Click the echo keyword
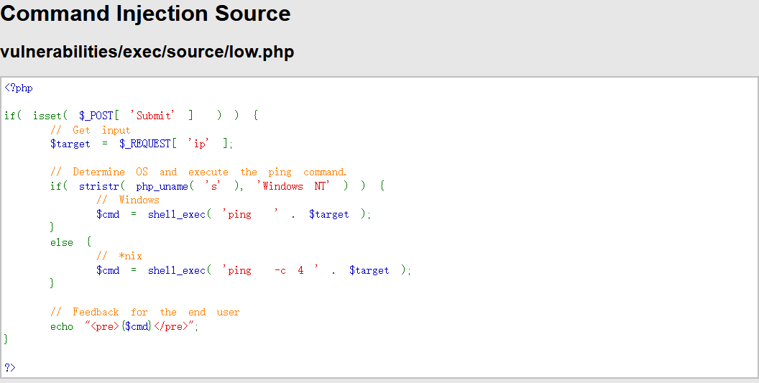This screenshot has height=383, width=759. tap(62, 326)
